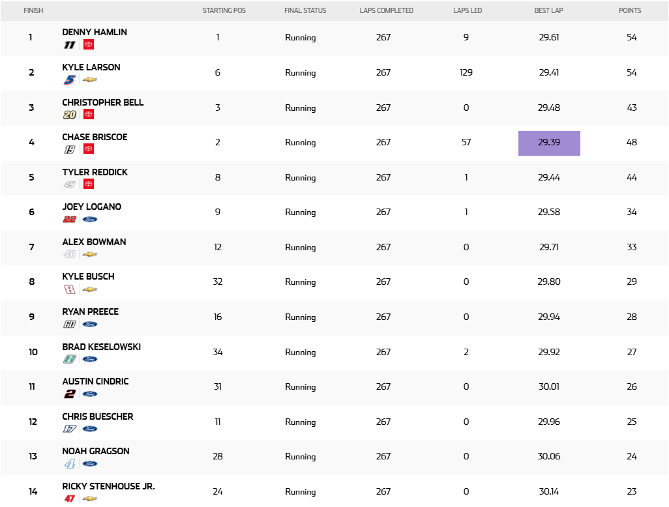Click Kyle Larson's number 5 badge
The height and width of the screenshot is (507, 669).
[x=69, y=80]
